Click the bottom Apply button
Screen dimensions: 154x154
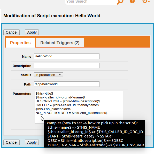coord(32,142)
